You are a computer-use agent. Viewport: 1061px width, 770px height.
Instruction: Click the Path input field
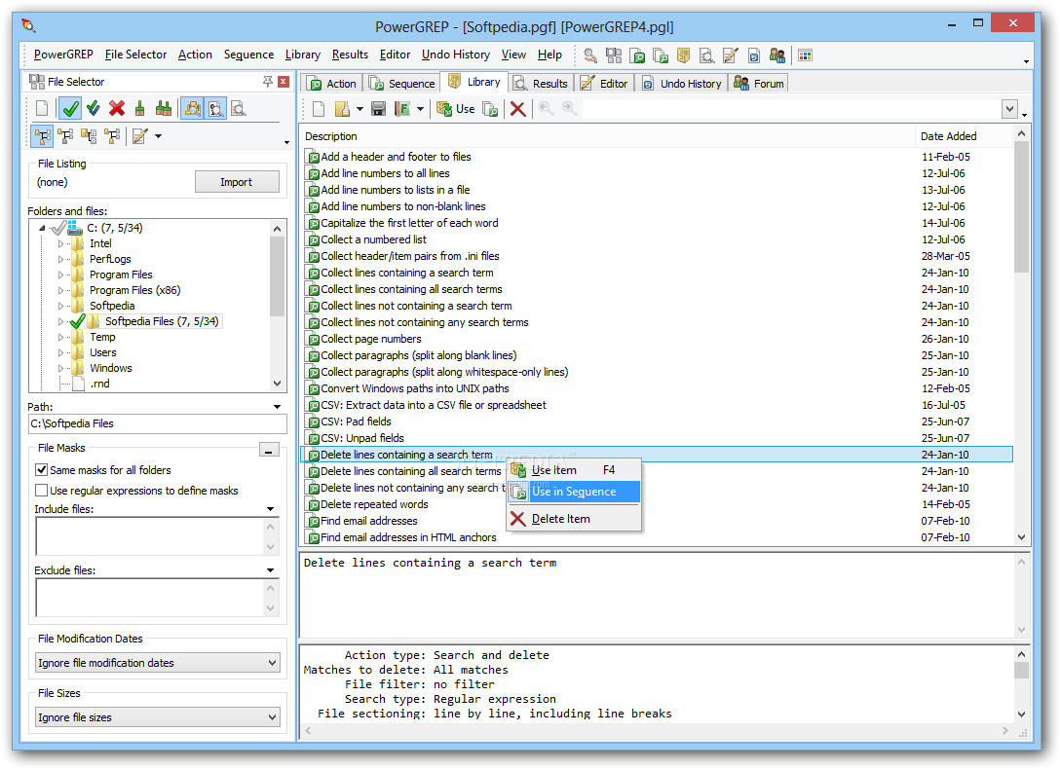tap(158, 423)
